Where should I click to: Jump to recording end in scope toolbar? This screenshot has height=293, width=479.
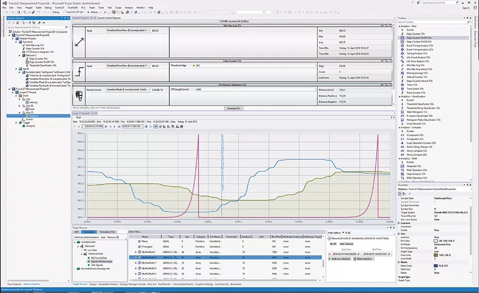[119, 126]
